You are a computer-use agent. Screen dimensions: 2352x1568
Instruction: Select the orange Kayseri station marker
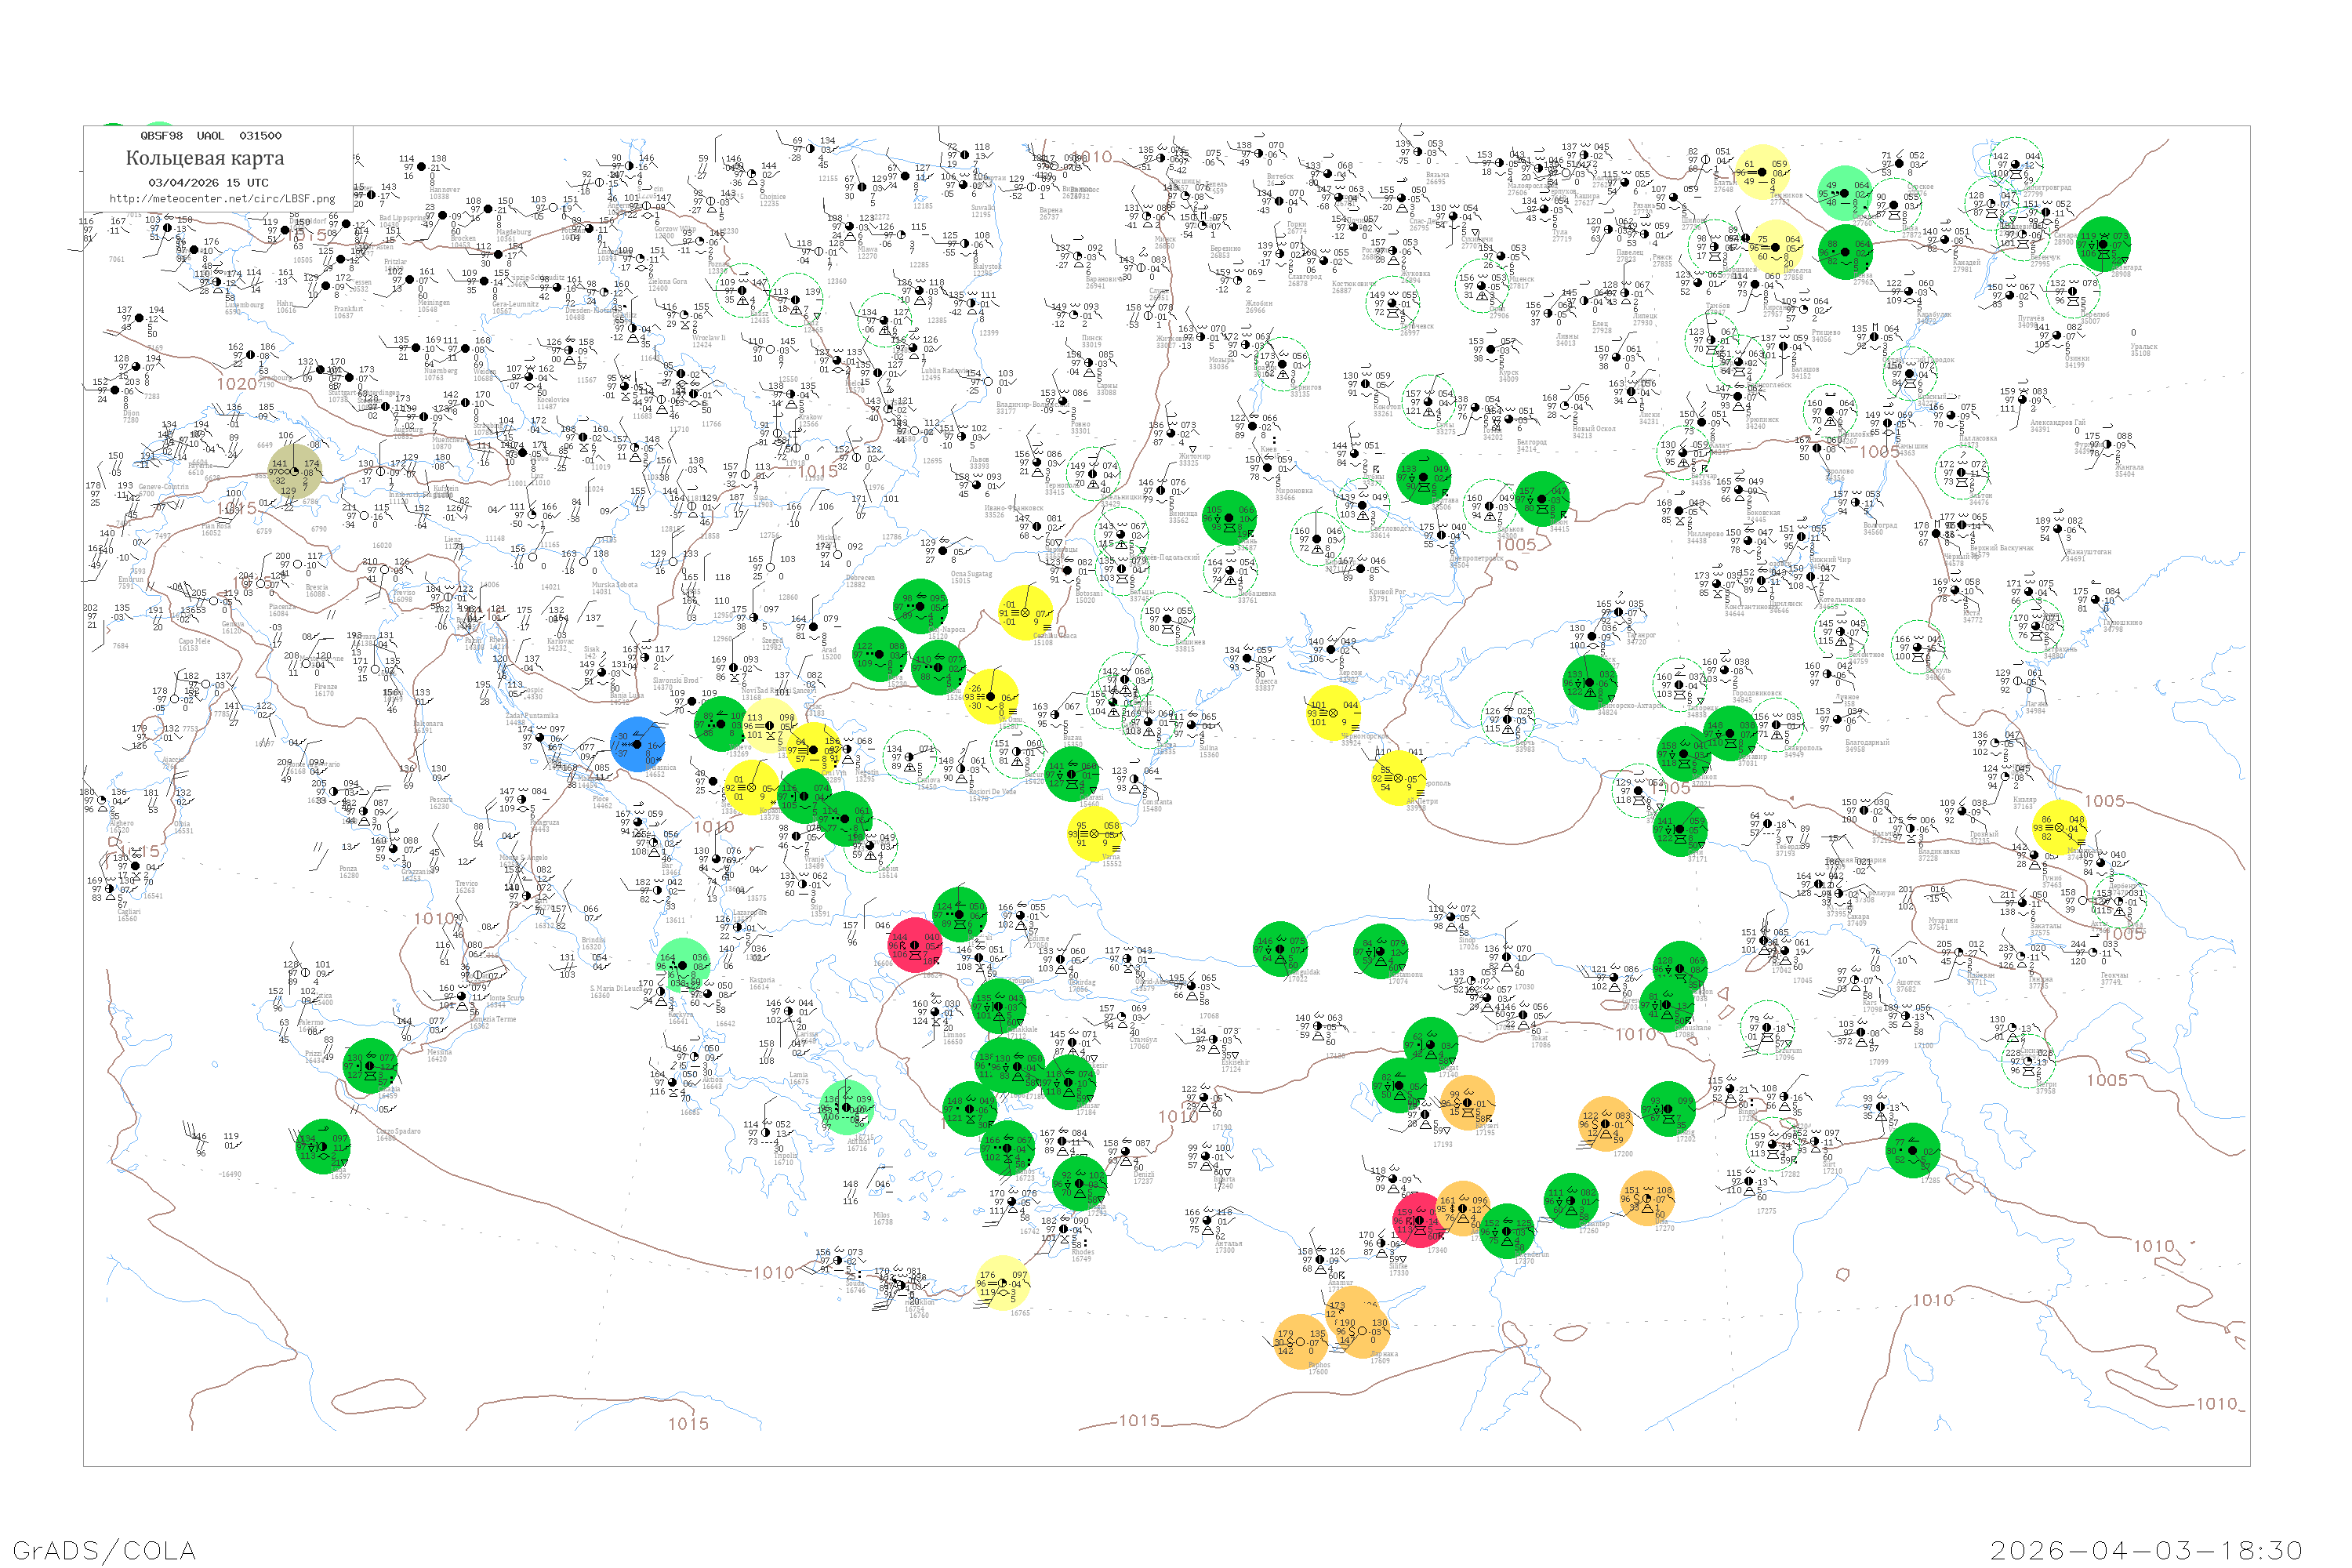click(1468, 1103)
